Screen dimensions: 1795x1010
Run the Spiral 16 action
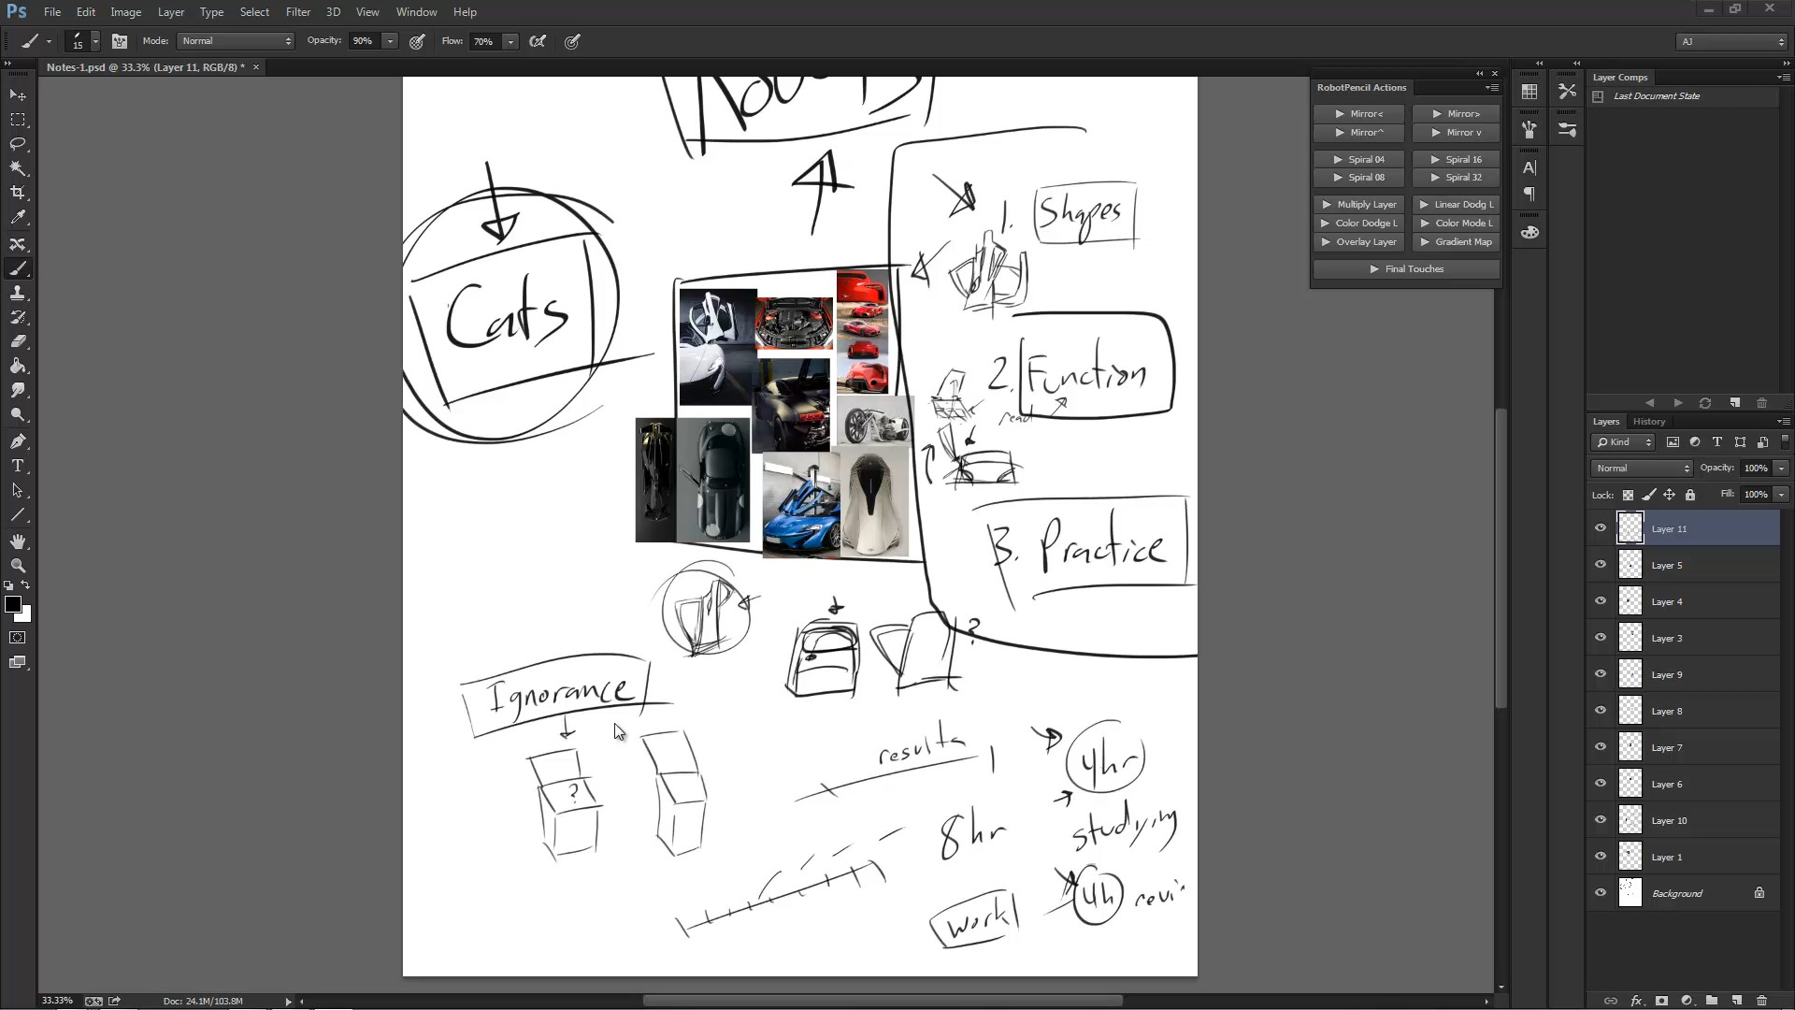[x=1456, y=160]
